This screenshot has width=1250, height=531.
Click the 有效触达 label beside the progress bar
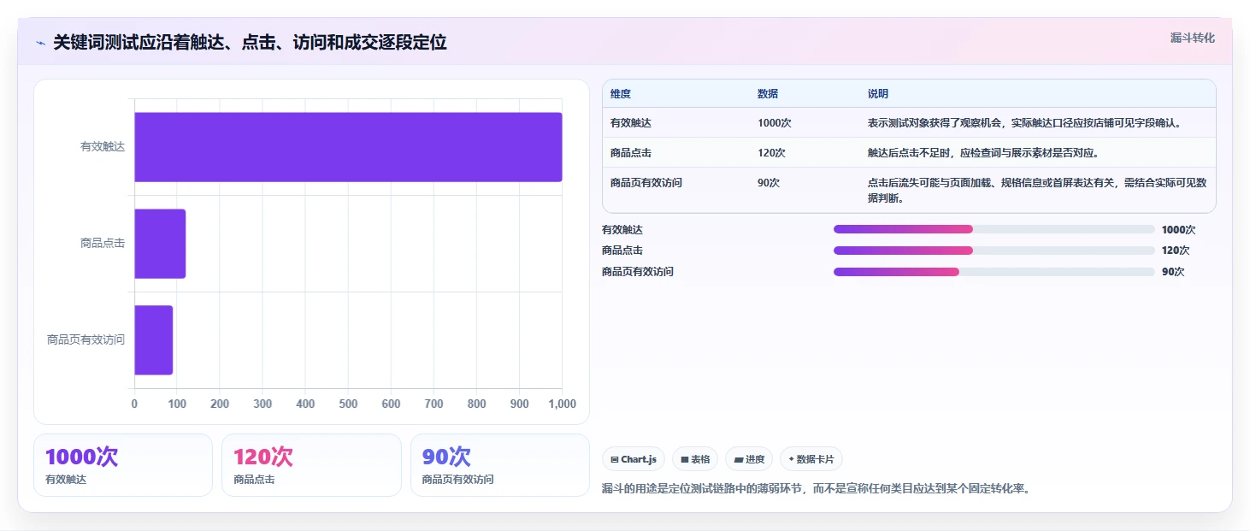point(622,230)
